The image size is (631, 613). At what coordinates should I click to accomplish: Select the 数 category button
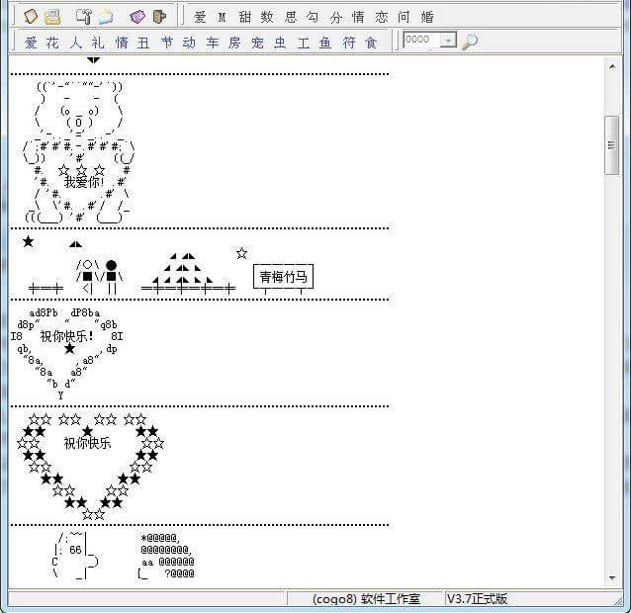[x=267, y=17]
